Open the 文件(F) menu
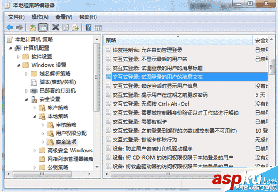 click(x=16, y=17)
